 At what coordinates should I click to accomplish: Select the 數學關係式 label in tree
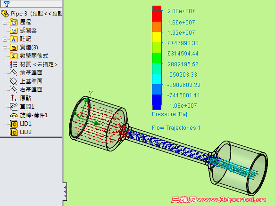34,56
